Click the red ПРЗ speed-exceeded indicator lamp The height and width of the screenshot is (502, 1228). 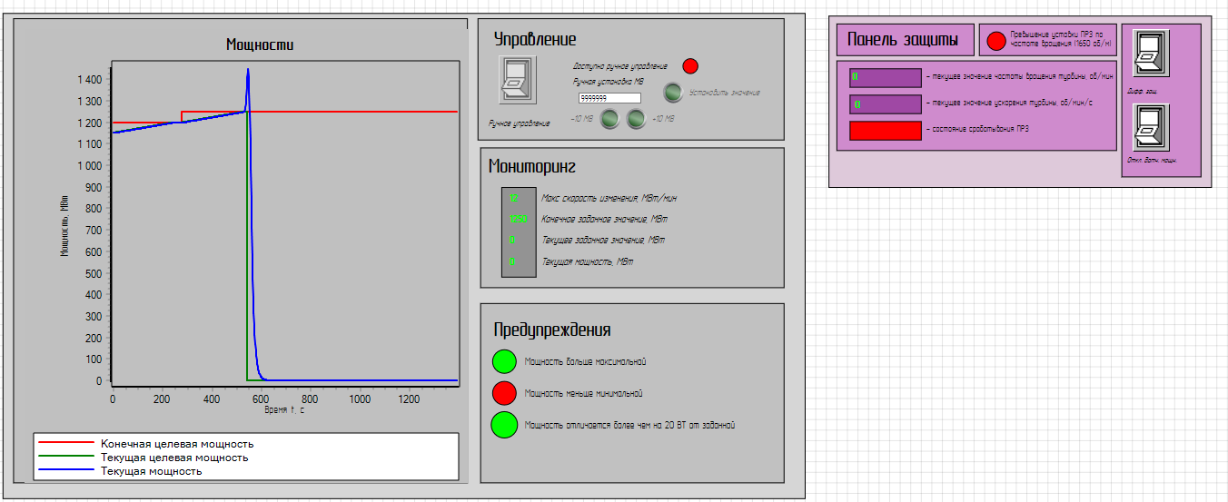pyautogui.click(x=996, y=41)
